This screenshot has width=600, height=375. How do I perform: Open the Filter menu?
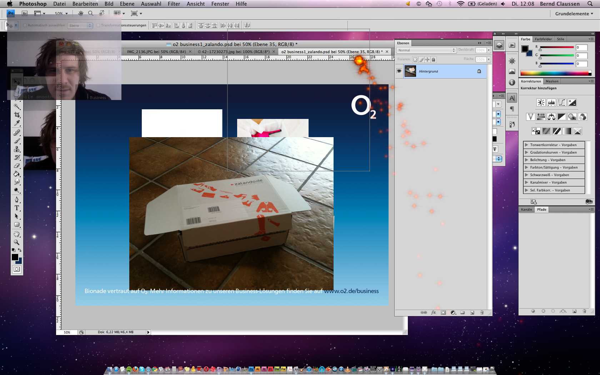click(x=174, y=4)
